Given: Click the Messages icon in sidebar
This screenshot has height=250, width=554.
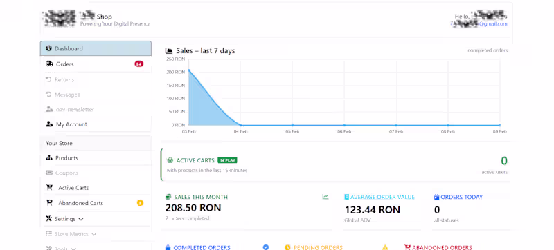Looking at the screenshot, I should (48, 95).
